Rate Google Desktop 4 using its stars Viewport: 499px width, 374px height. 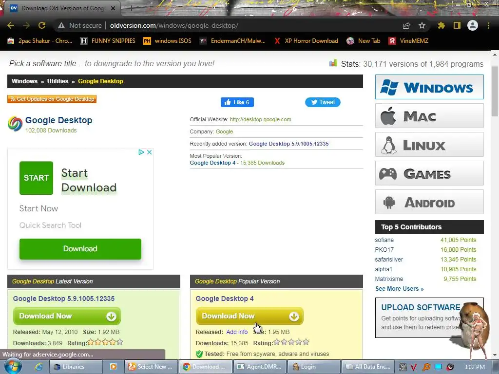(291, 342)
